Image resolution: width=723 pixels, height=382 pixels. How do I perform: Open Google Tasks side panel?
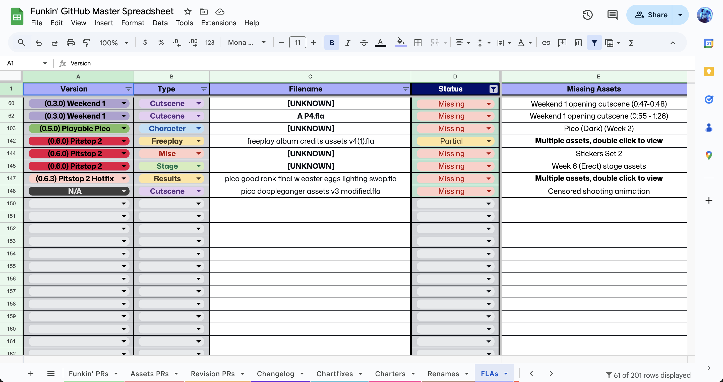(709, 99)
